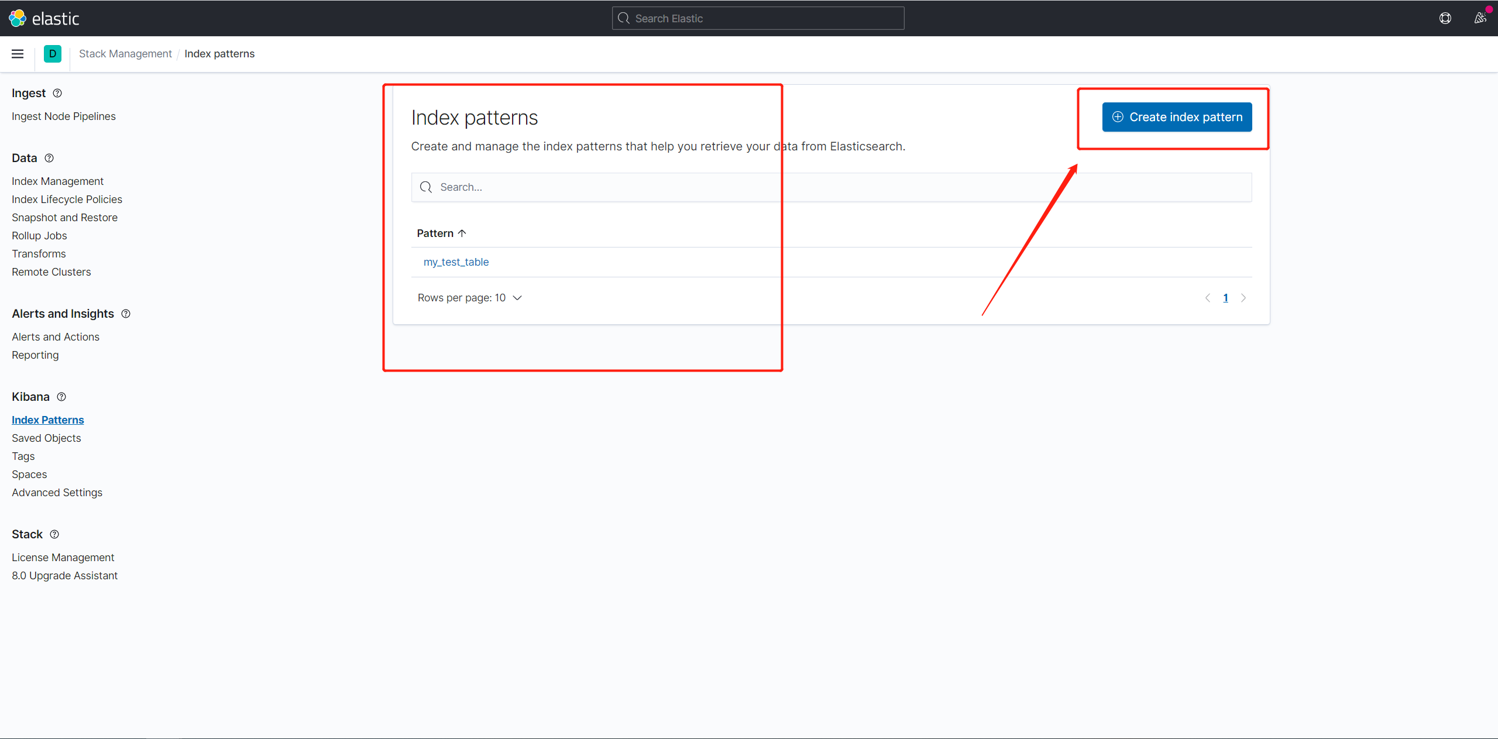Navigate to next page using chevron
This screenshot has height=739, width=1498.
(x=1243, y=298)
